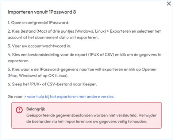Click step 5 Kies waar u de 1Password-gegevens
The height and width of the screenshot is (140, 173).
82,73
